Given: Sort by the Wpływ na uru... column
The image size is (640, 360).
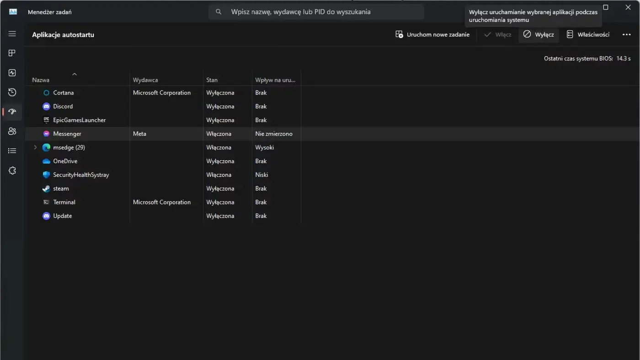Looking at the screenshot, I should 275,80.
